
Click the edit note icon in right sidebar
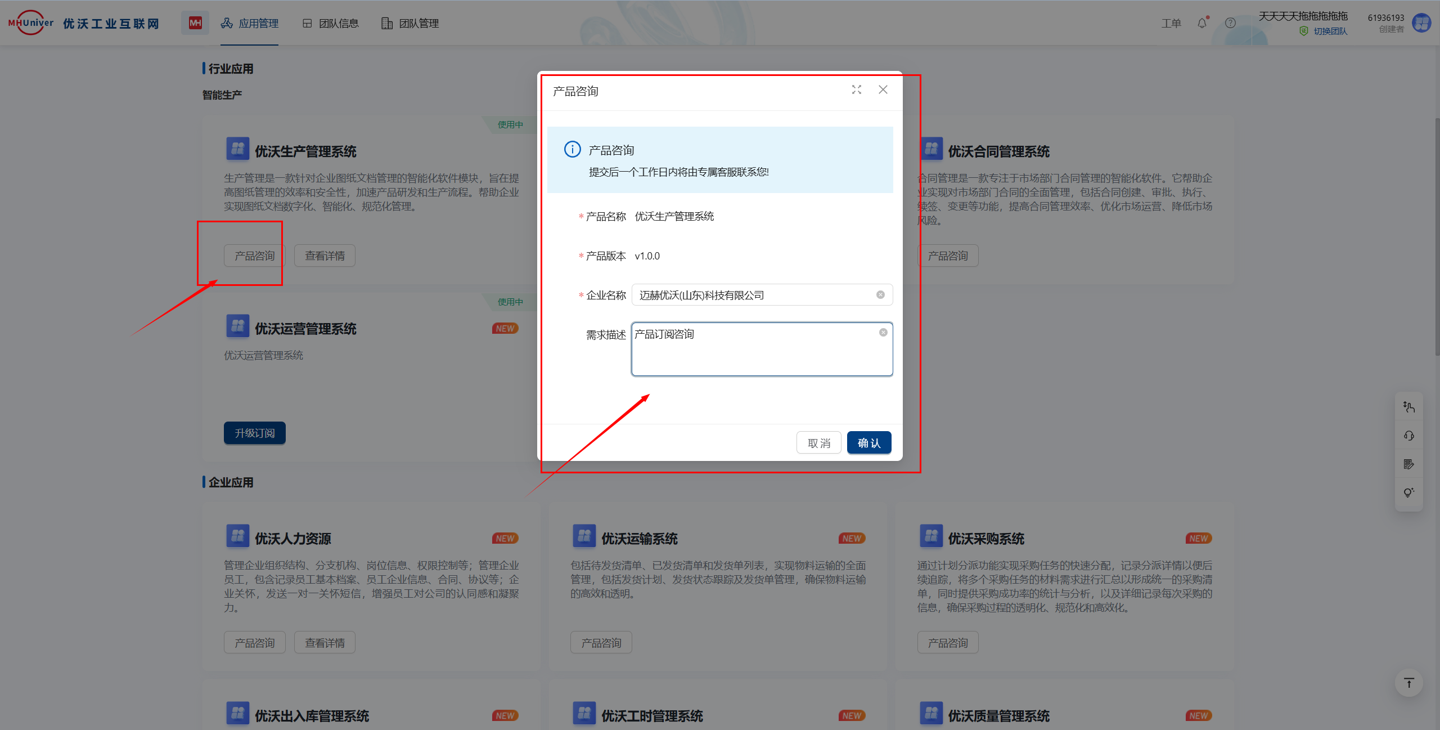click(1408, 464)
